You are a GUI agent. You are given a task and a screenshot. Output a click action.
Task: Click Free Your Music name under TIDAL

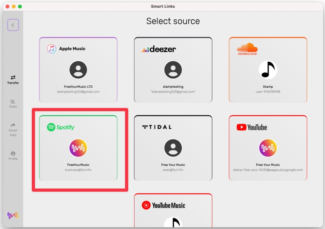(x=173, y=165)
